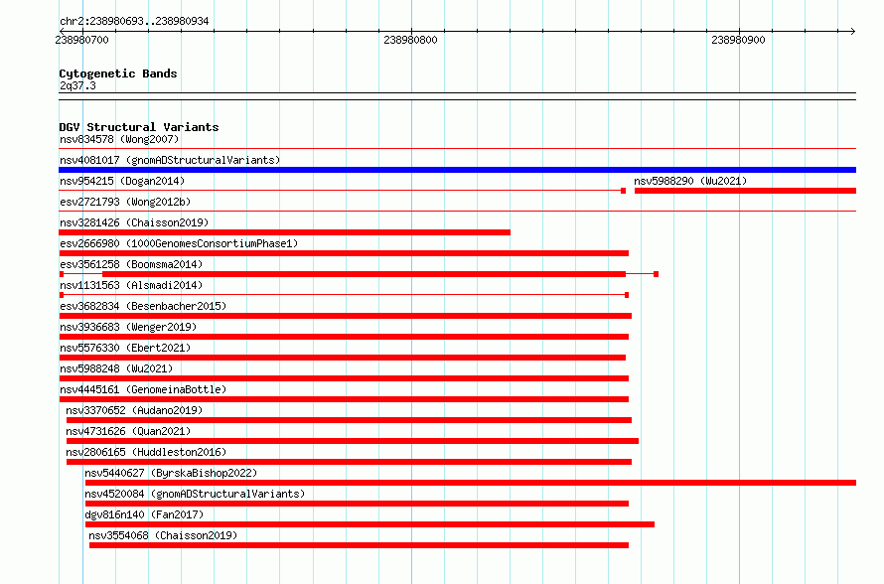
Task: Select the nsv3554068 (Chaisson2019) red bar
Action: coord(360,545)
